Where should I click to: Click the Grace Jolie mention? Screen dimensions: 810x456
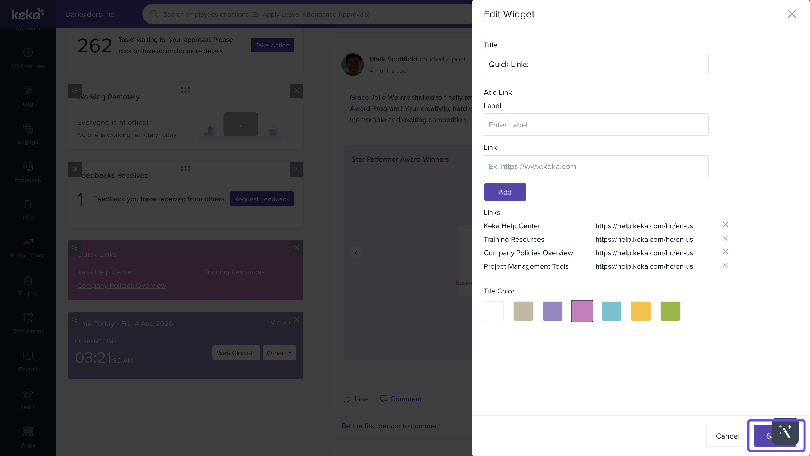tap(368, 97)
